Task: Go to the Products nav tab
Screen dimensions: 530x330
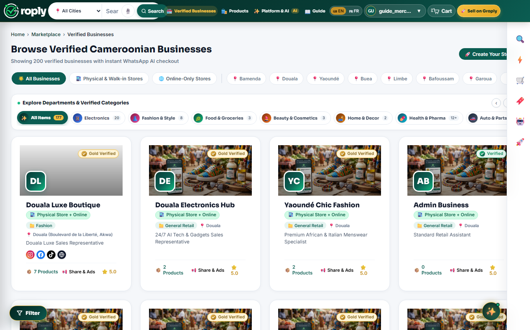Action: coord(235,11)
